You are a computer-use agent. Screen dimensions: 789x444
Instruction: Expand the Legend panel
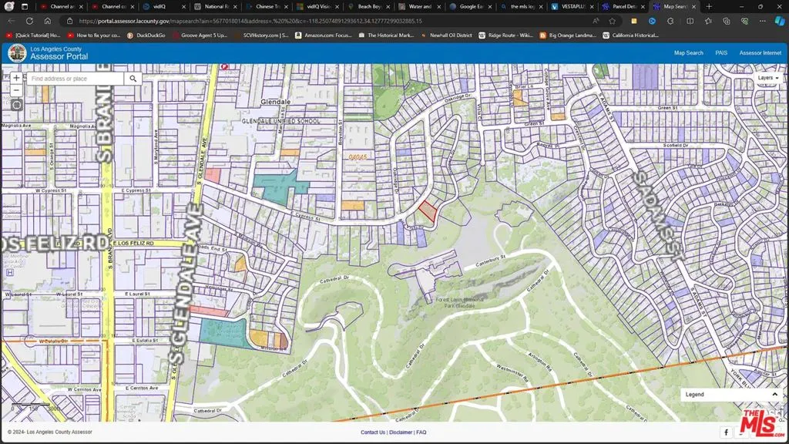click(774, 394)
